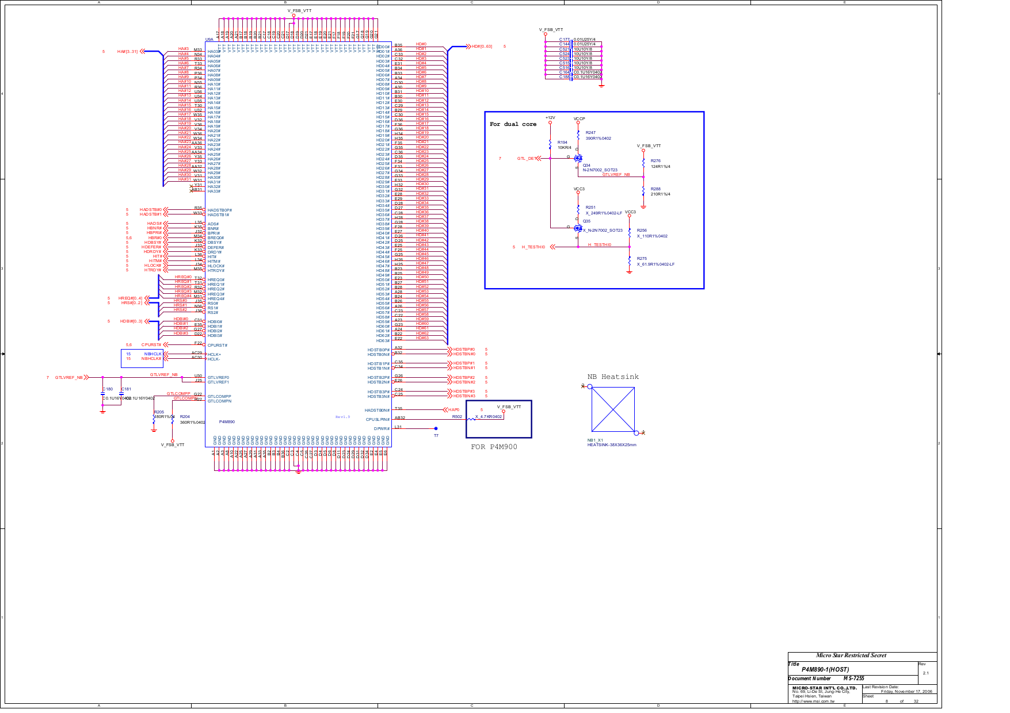This screenshot has width=1010, height=713.
Task: Click the DPWR# pin name
Action: [382, 429]
